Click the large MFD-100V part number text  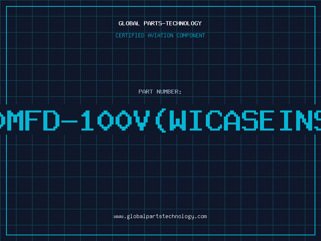[x=160, y=120]
